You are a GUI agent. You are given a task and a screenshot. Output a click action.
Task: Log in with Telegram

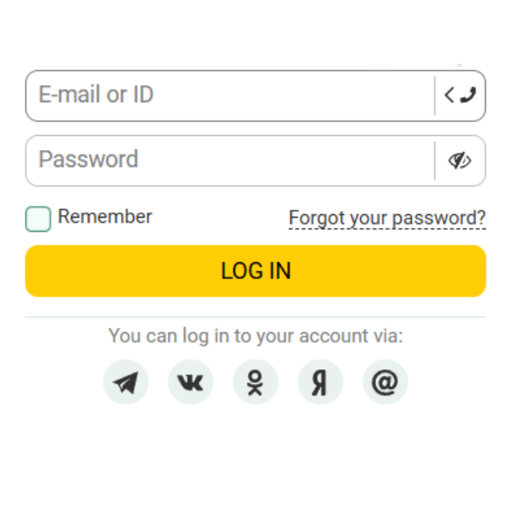click(126, 383)
